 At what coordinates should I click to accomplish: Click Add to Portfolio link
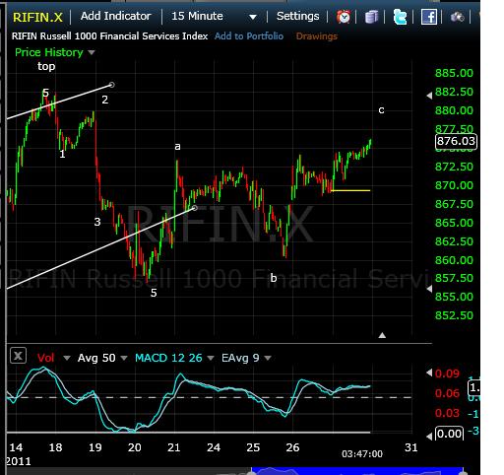[x=249, y=36]
